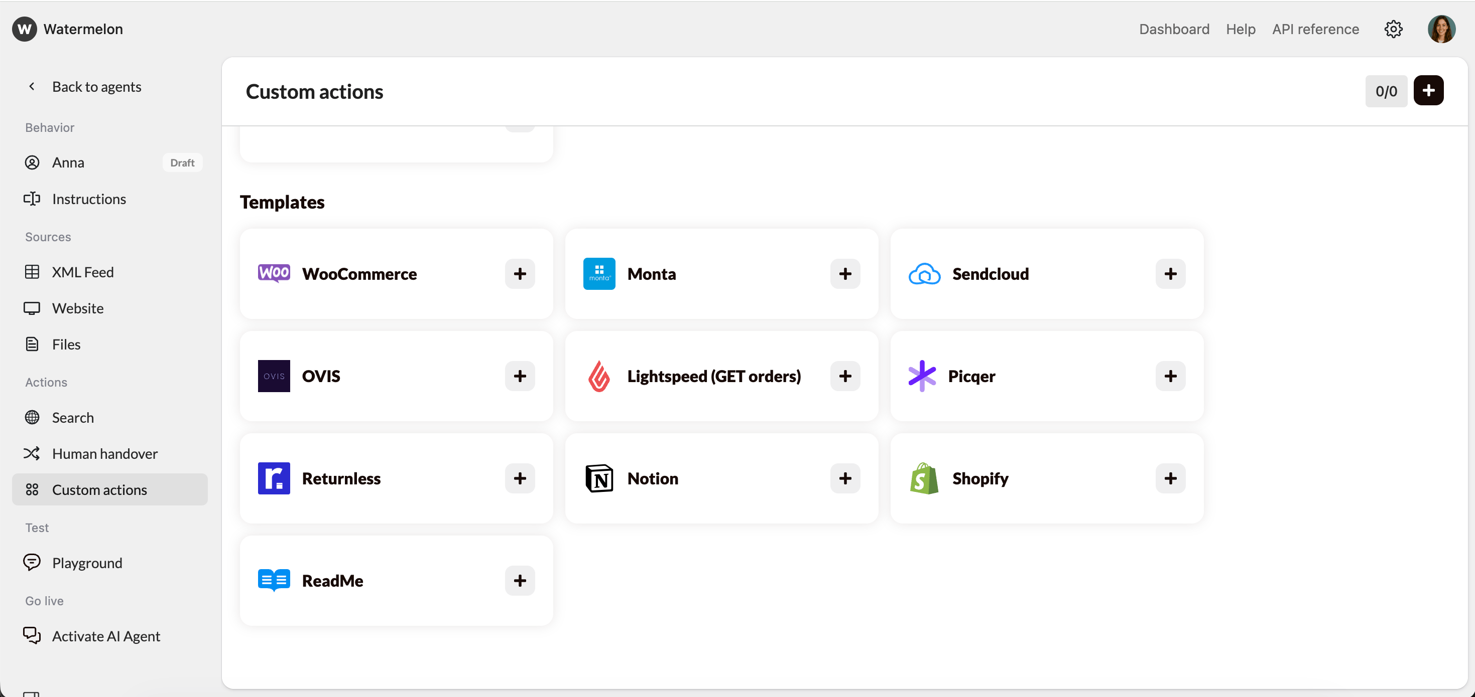Click the Watermelon W logo

coord(24,29)
